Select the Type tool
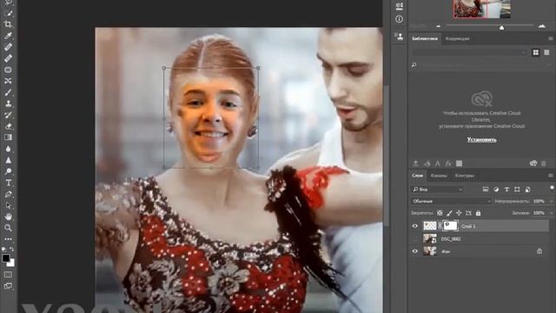 coord(8,183)
